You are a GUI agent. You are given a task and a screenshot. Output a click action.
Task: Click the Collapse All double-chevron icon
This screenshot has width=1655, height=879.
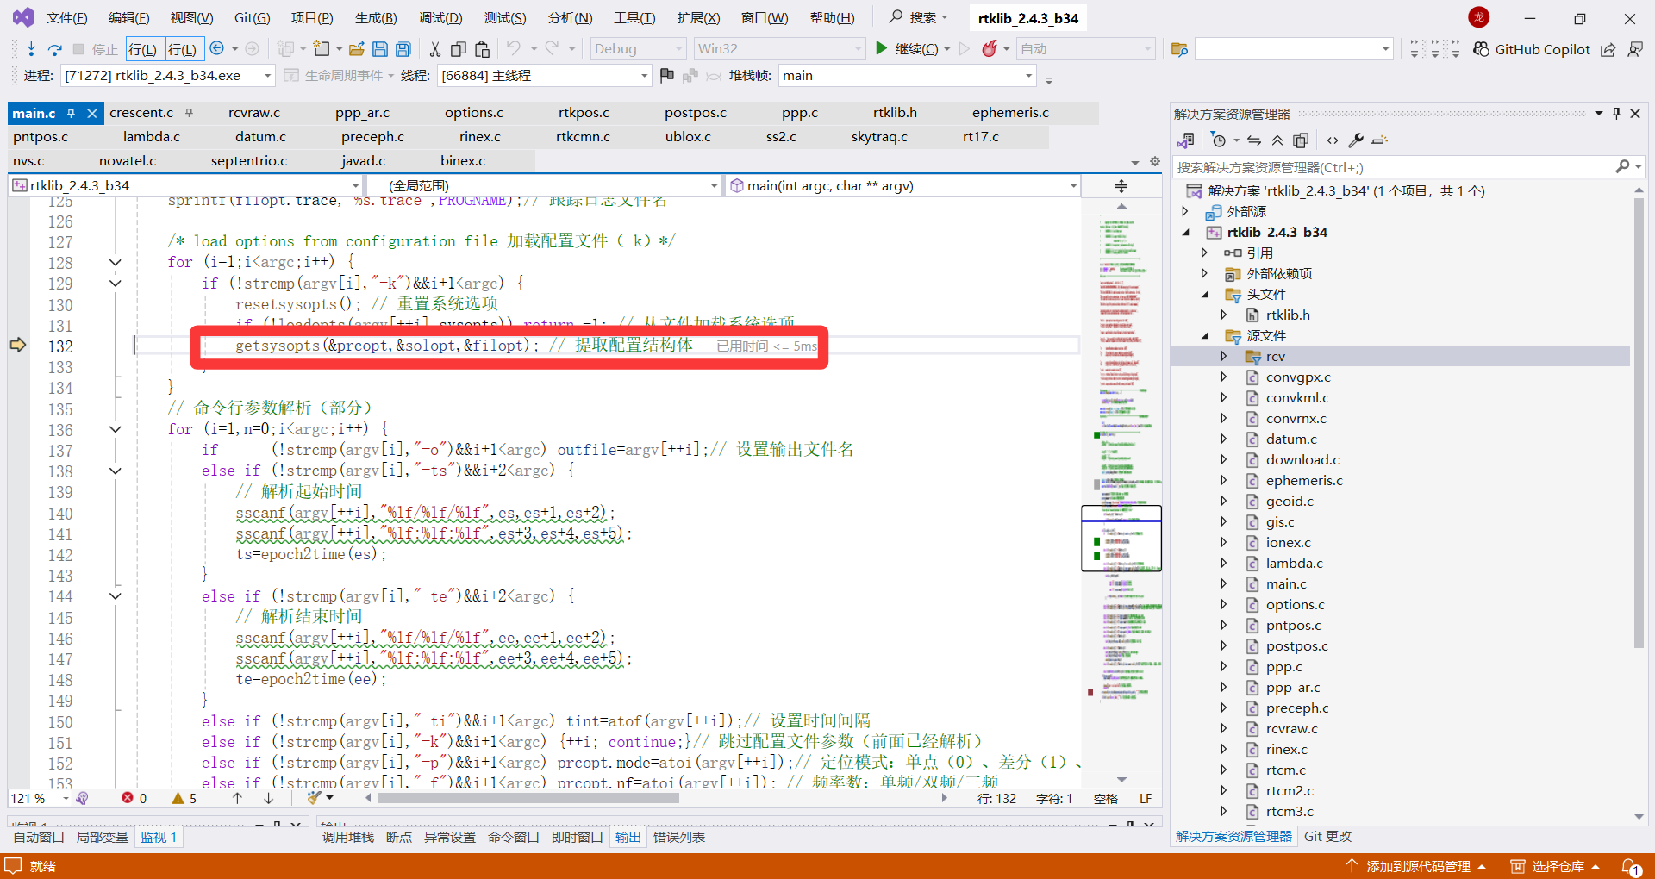click(x=1277, y=140)
